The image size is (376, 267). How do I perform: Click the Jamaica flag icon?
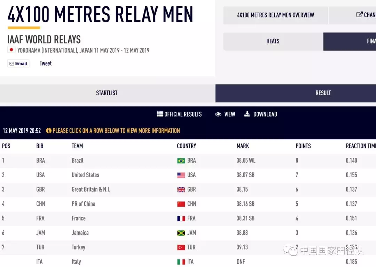click(181, 233)
